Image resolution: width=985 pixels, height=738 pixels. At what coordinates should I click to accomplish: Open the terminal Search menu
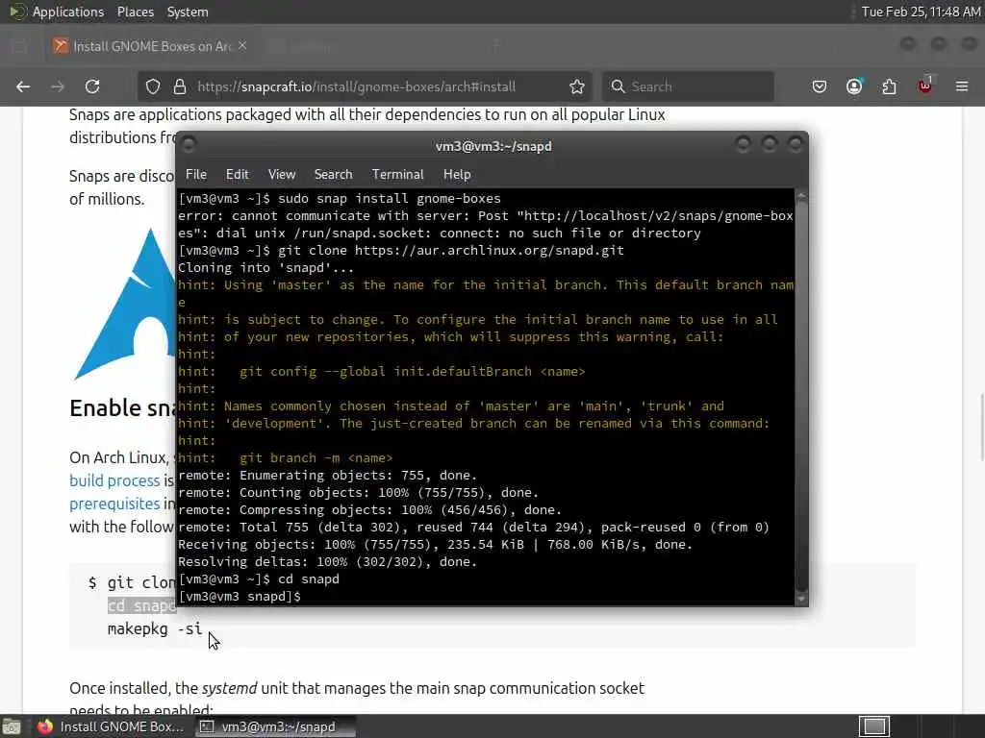point(333,175)
